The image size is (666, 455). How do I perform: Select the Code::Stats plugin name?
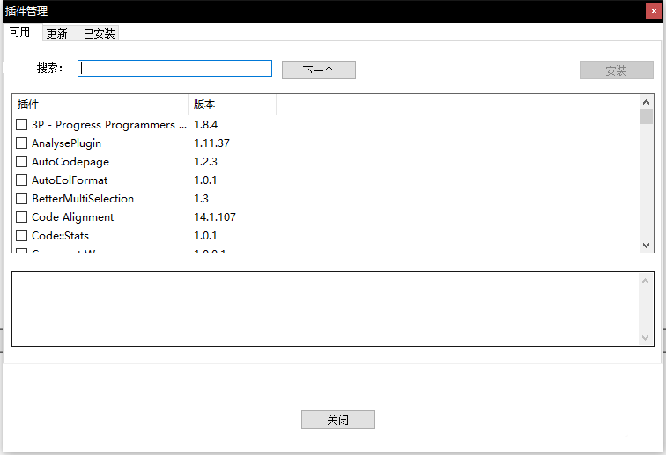point(60,236)
